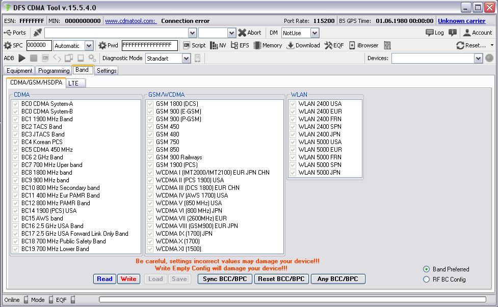
Task: Click the info speech bubble icon
Action: 453,33
